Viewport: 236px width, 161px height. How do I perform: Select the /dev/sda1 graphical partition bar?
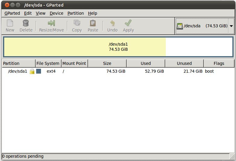(x=118, y=47)
